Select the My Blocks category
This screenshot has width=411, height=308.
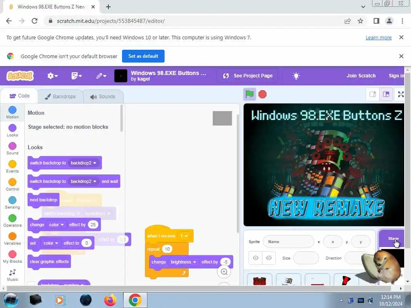pyautogui.click(x=12, y=257)
